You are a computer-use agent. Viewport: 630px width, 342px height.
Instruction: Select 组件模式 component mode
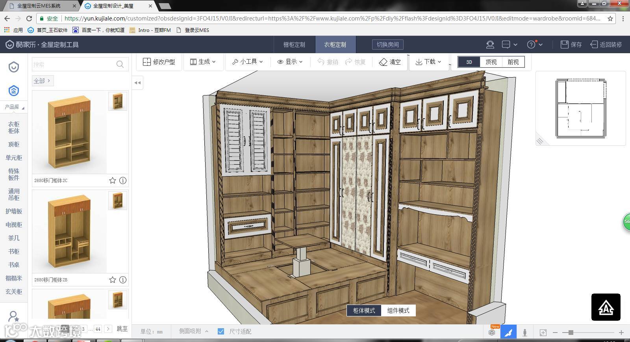point(398,310)
